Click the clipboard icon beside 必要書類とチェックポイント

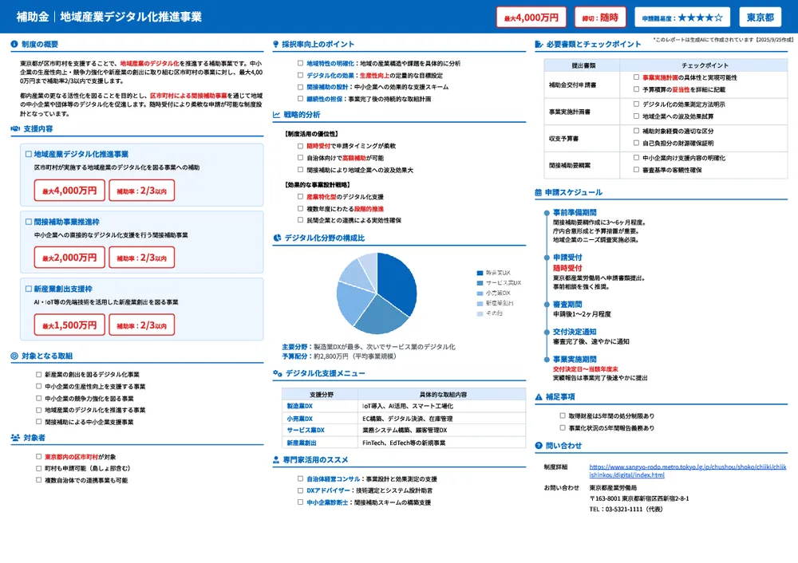[x=539, y=45]
